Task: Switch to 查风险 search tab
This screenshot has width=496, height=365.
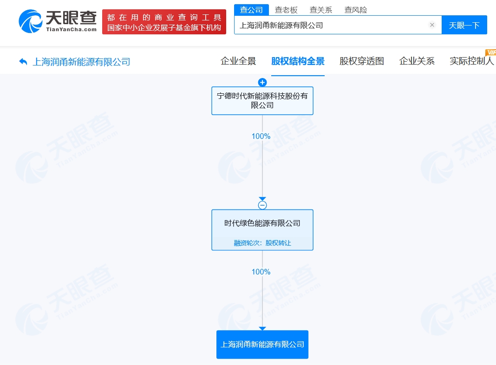Action: [x=356, y=10]
